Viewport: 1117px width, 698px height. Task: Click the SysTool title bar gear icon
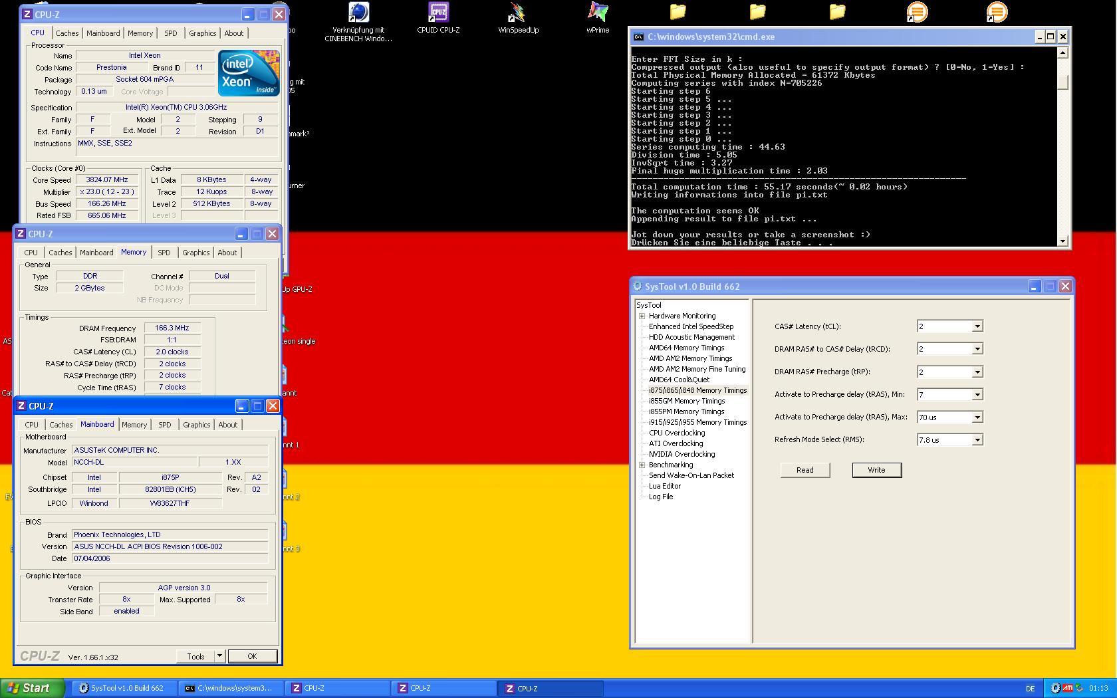(x=638, y=287)
